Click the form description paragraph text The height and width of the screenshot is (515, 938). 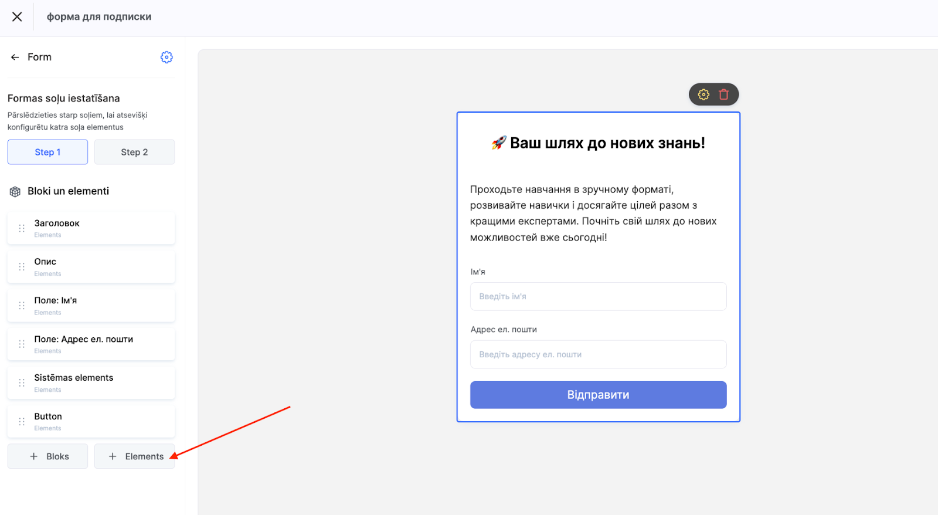point(593,214)
